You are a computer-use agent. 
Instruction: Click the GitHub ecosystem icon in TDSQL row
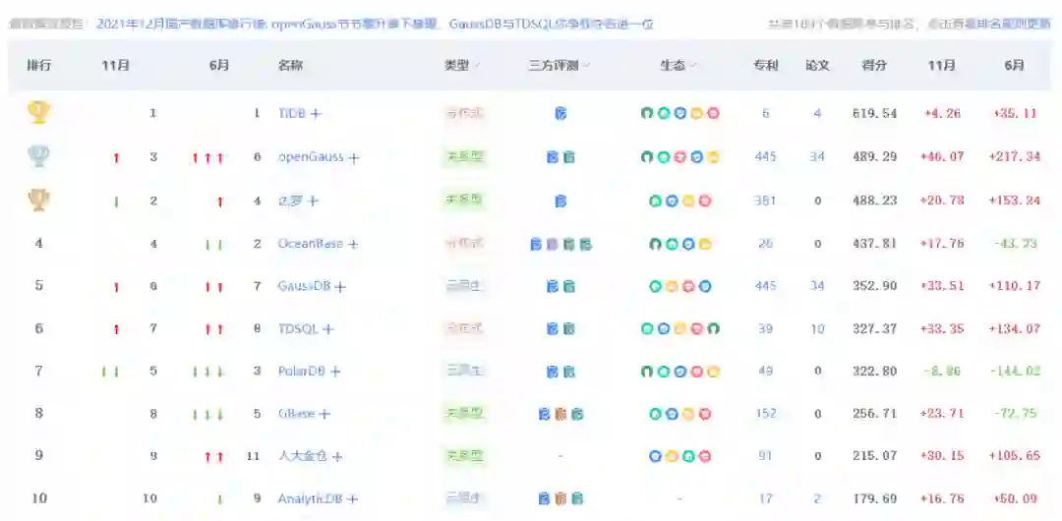713,329
